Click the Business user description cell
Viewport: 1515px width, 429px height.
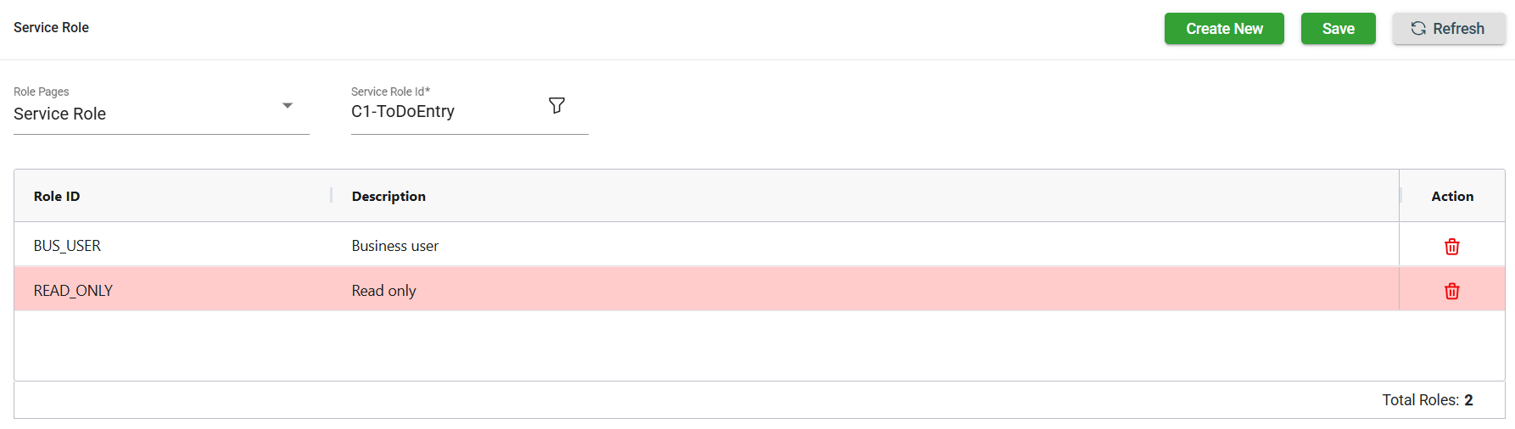click(x=395, y=246)
